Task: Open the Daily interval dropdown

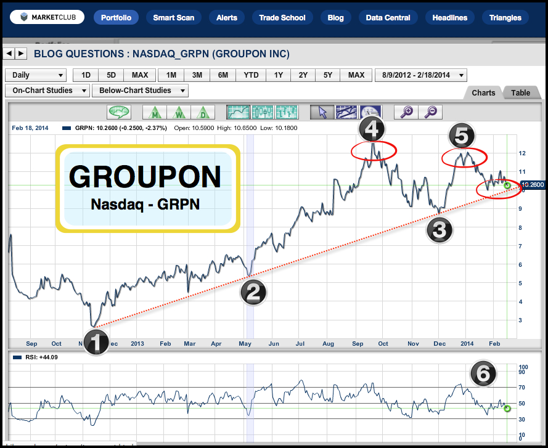Action: (36, 75)
